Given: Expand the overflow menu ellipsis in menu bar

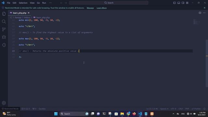Looking at the screenshot, I should [x=50, y=3].
